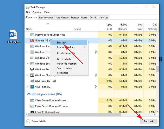164x129 pixels.
Task: Sort by the Memory column header
Action: 121,27
